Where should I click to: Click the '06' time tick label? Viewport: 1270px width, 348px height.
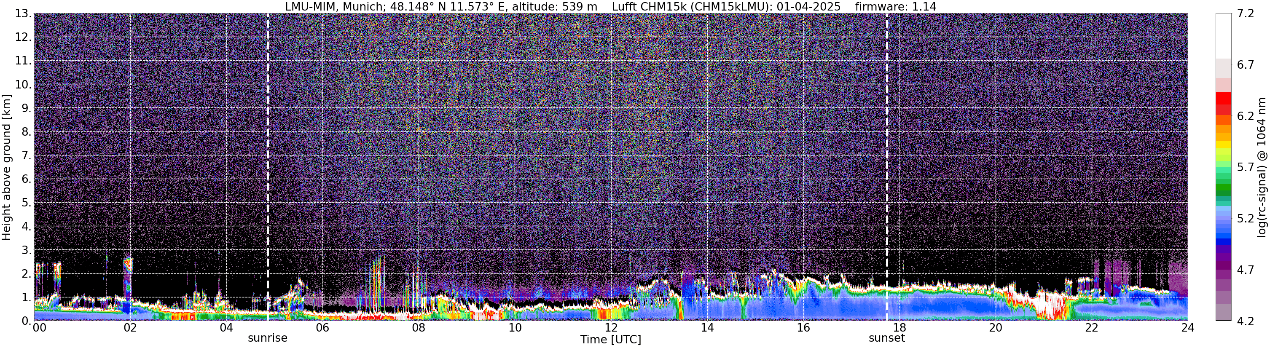(322, 328)
